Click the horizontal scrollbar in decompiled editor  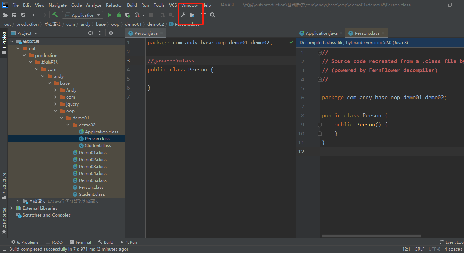coord(371,236)
